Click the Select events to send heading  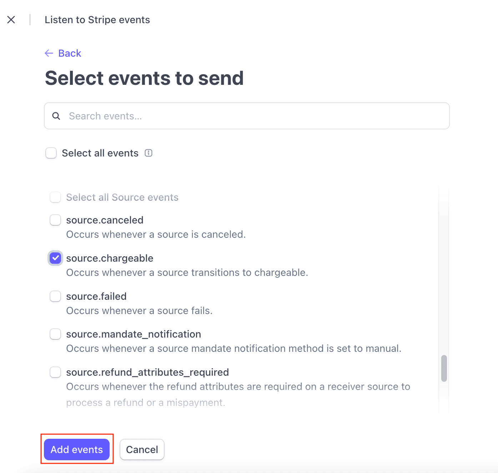(144, 78)
